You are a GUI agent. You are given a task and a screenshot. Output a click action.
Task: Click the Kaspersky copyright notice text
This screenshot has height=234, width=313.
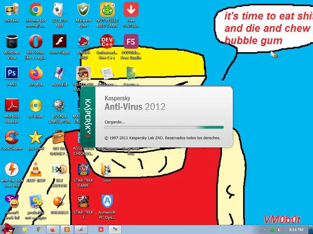[x=162, y=138]
